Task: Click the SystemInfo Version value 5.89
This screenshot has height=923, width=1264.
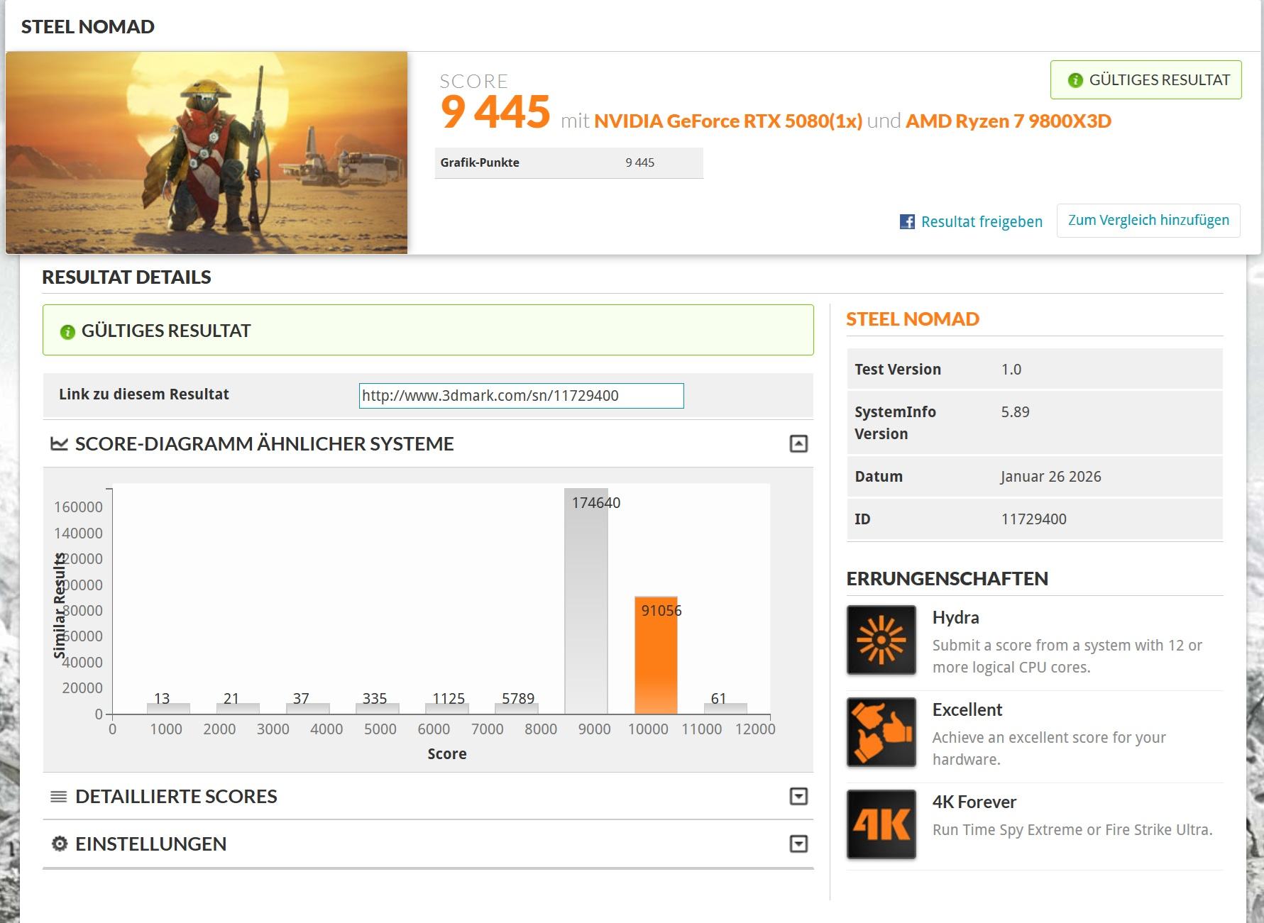Action: (x=1015, y=412)
